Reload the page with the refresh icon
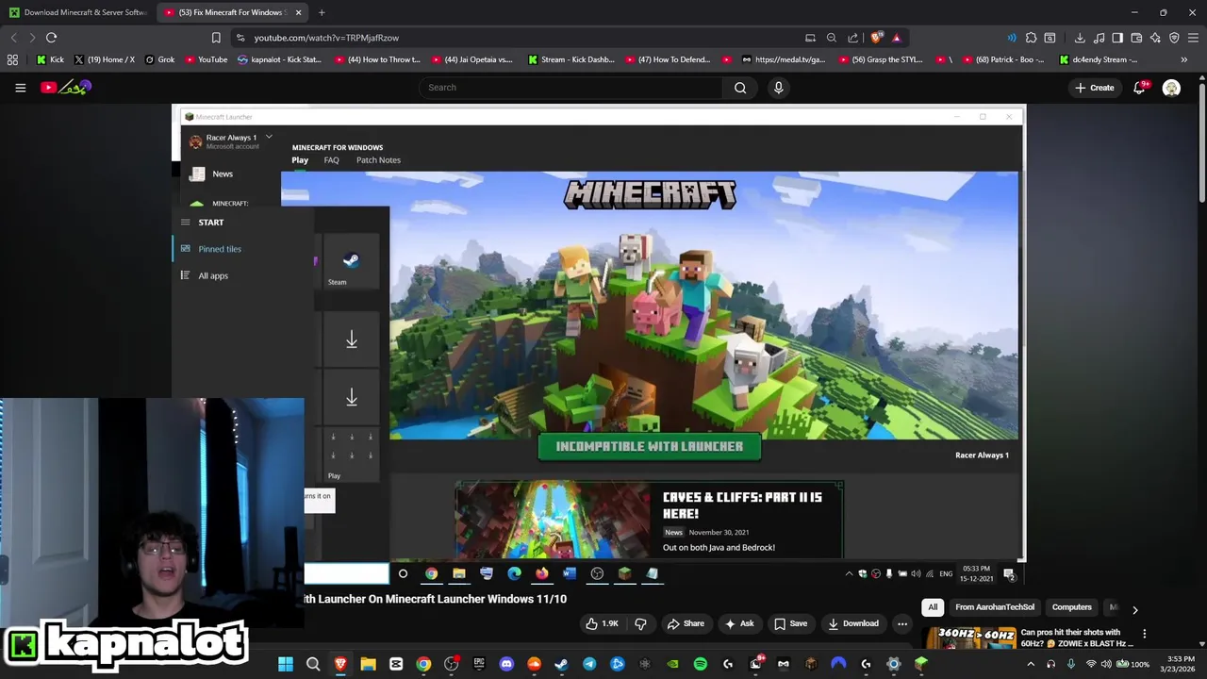This screenshot has width=1207, height=679. [51, 38]
